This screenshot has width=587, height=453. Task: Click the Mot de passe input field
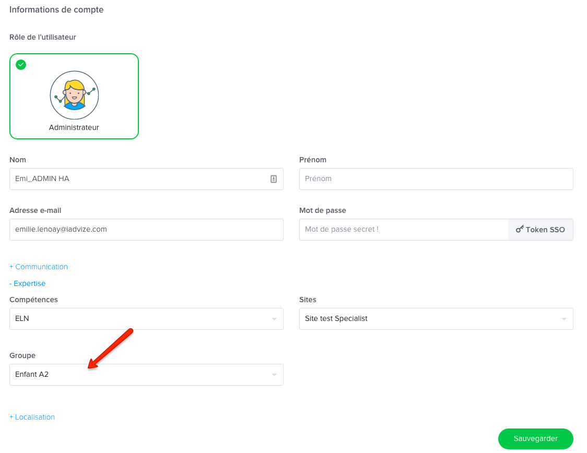404,230
